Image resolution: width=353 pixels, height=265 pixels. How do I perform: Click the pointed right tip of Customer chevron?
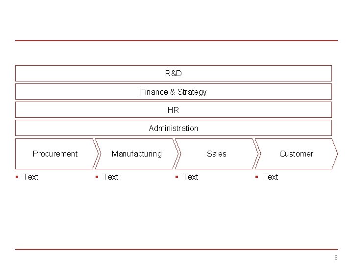click(x=336, y=154)
